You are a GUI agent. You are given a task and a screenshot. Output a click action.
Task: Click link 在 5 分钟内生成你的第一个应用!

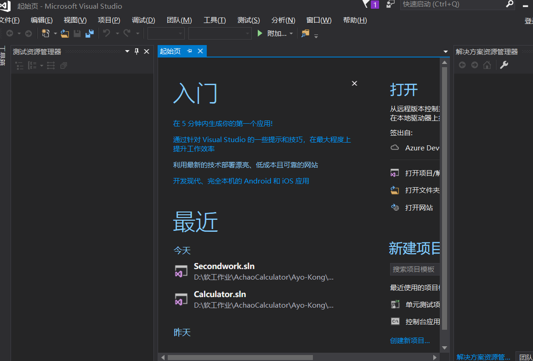223,124
